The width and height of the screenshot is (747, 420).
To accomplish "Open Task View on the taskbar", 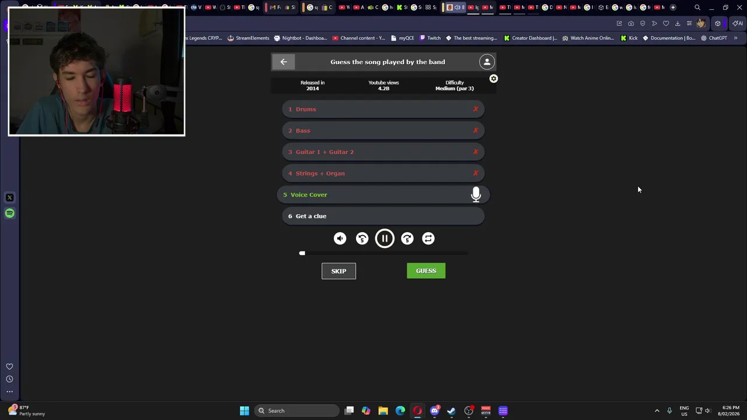I will (349, 411).
